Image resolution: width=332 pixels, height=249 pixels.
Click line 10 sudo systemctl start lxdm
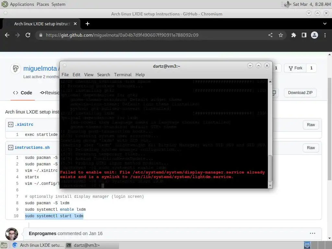coord(54,216)
